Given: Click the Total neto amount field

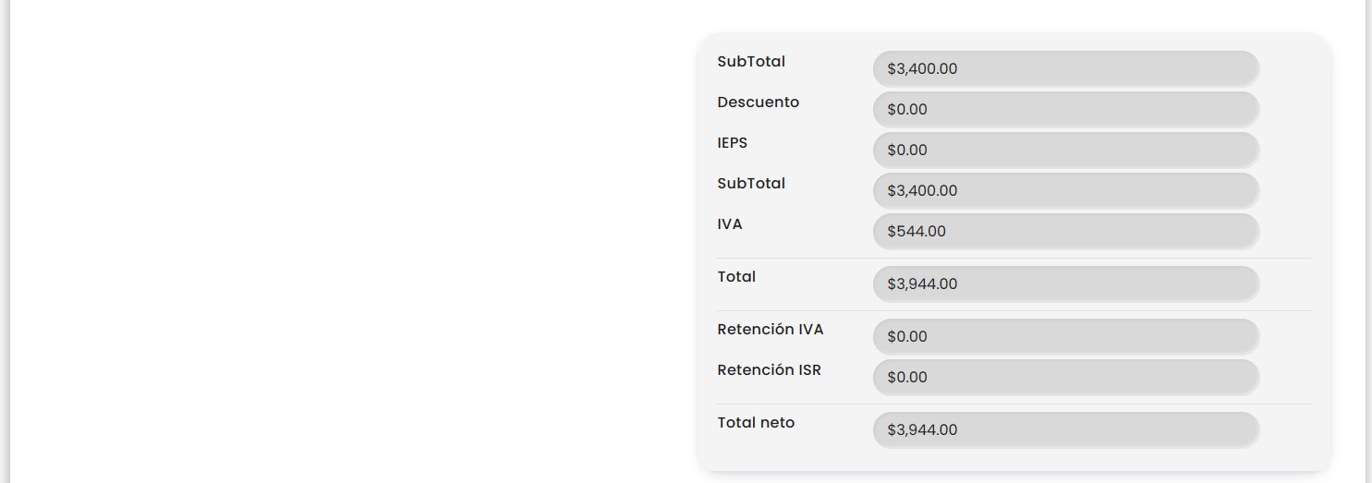Looking at the screenshot, I should pyautogui.click(x=1065, y=429).
